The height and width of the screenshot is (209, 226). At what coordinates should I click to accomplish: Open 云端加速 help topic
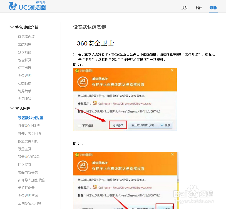coord(24,45)
